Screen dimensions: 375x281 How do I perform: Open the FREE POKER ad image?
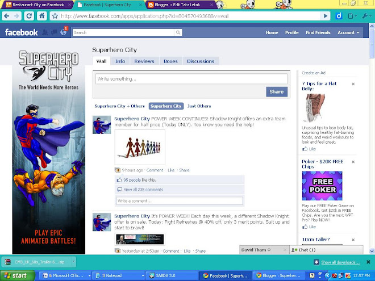pyautogui.click(x=322, y=186)
